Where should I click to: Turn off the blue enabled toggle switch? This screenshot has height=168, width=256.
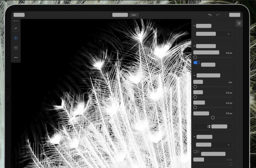point(197,63)
